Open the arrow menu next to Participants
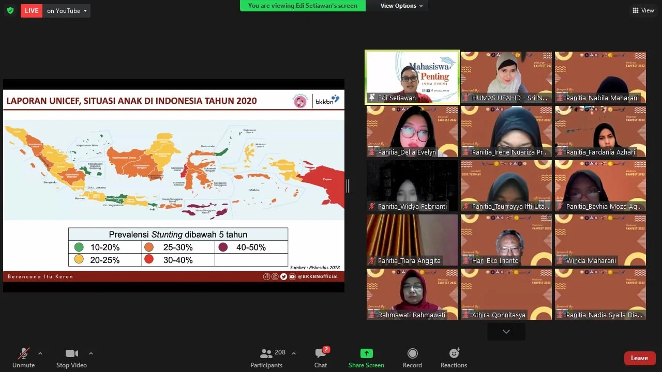The width and height of the screenshot is (662, 372). 294,353
